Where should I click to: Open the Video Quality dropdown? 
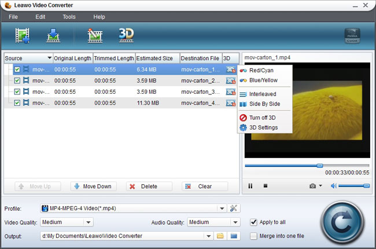tap(89, 222)
